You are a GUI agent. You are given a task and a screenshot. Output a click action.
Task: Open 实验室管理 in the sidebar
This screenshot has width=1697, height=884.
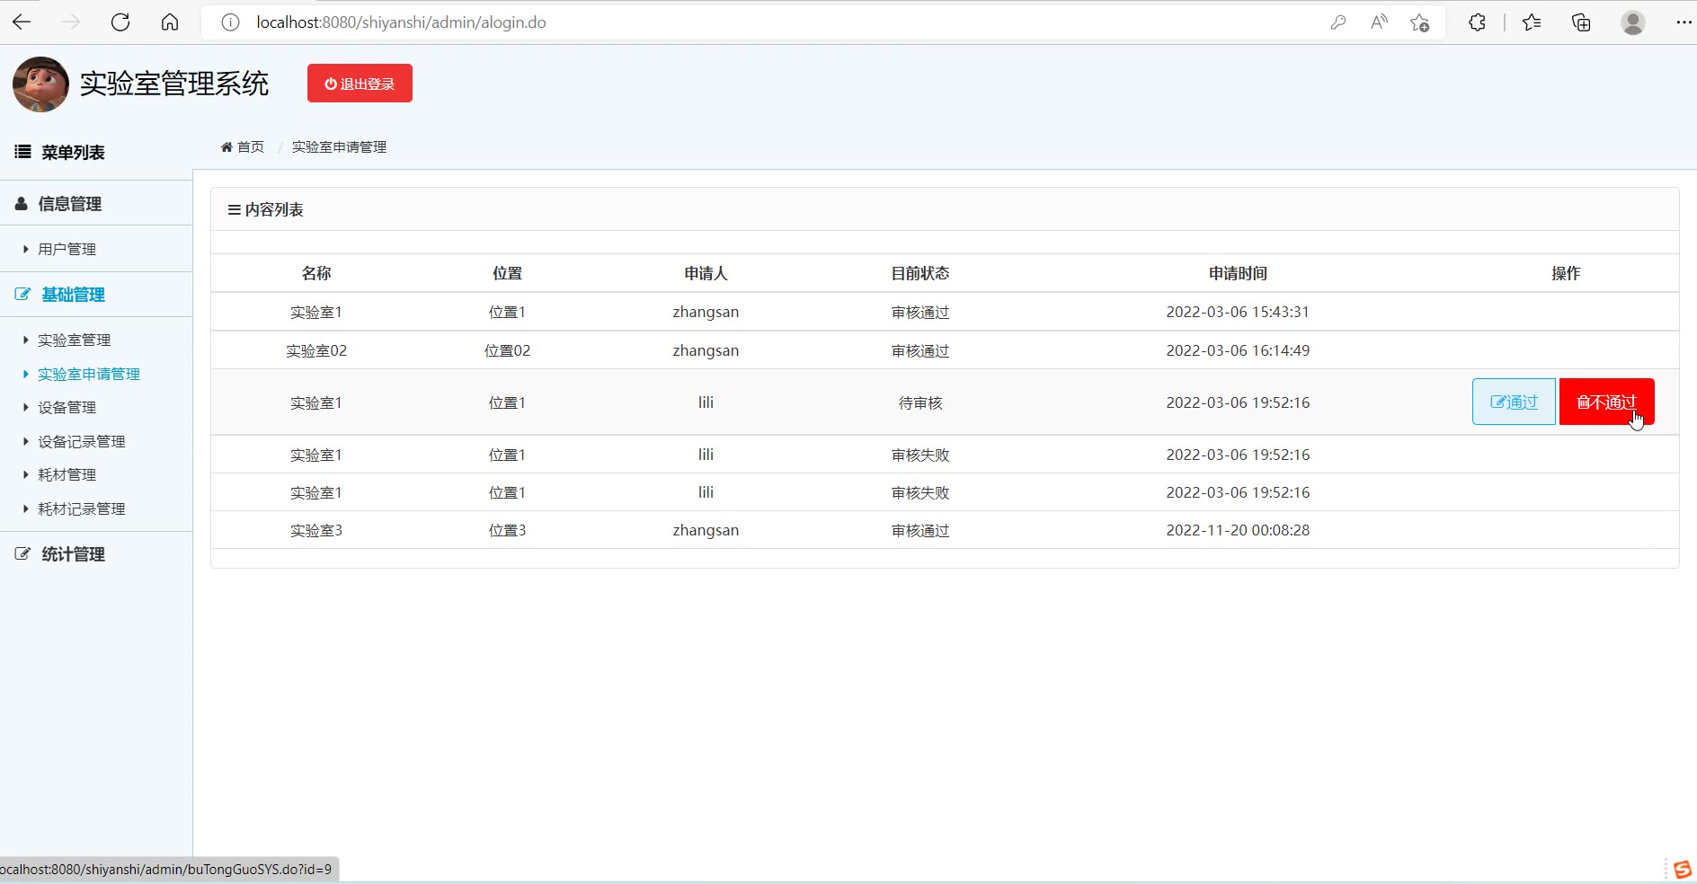(x=74, y=340)
